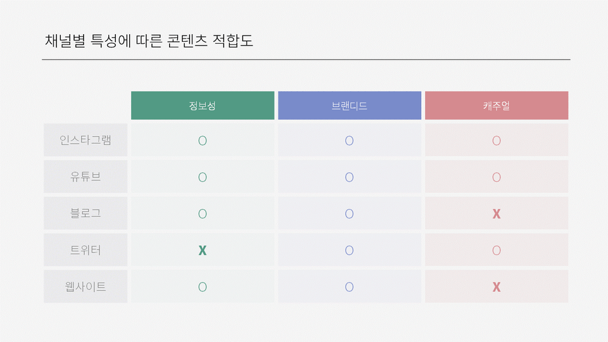Click blue O mark for 트위터 브랜디드
This screenshot has width=608, height=342.
[350, 251]
